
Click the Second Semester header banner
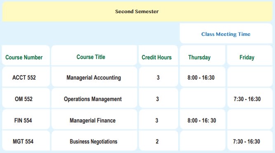click(x=137, y=12)
